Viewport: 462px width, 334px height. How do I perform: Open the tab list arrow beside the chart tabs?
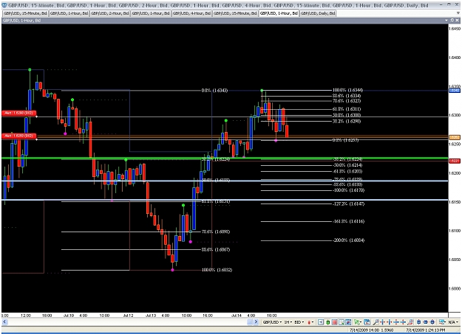pos(458,13)
